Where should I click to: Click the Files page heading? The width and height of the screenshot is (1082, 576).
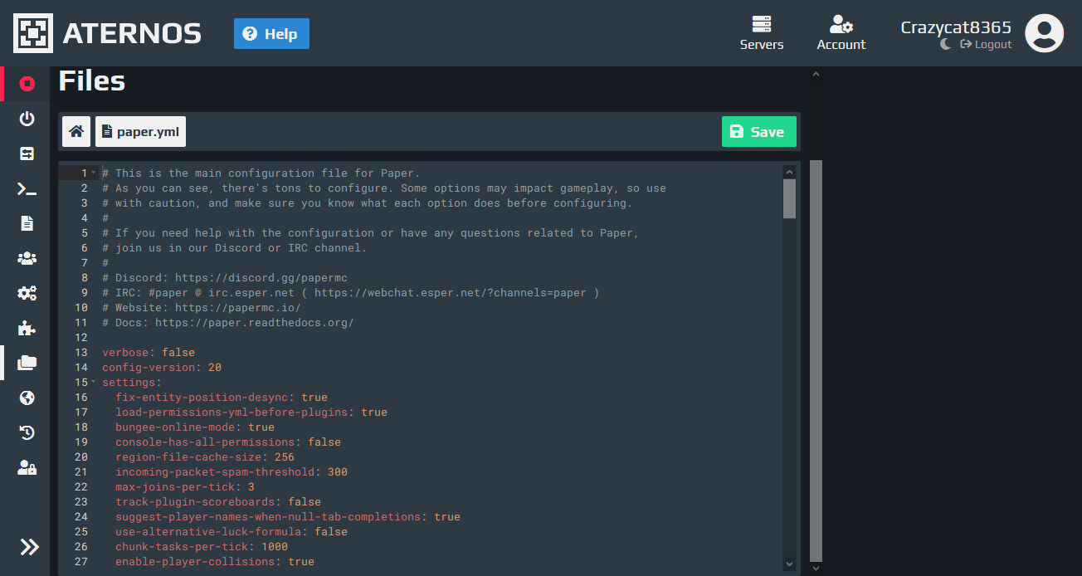click(x=92, y=81)
